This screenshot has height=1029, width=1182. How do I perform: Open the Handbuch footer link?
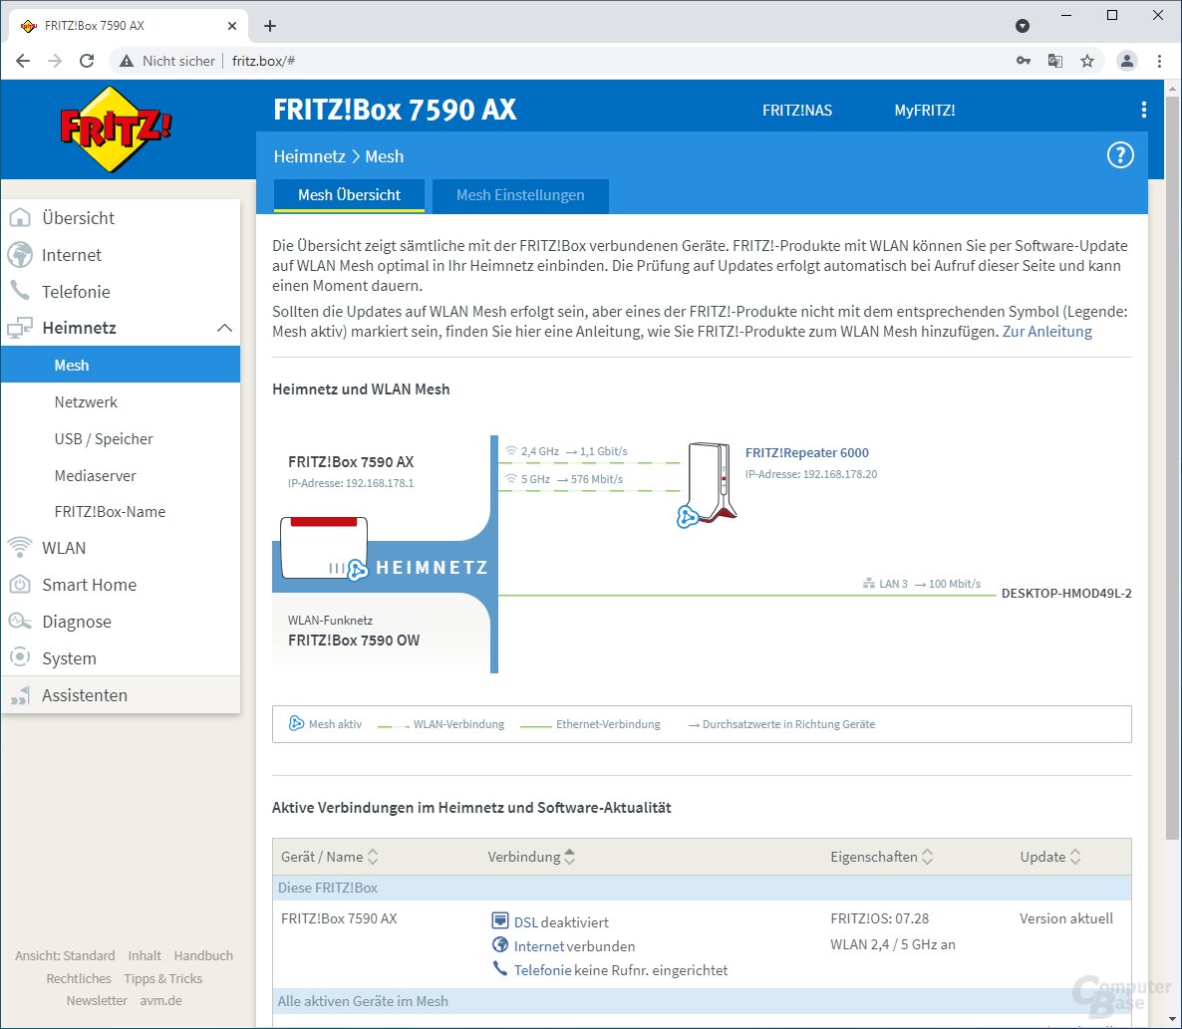coord(202,955)
